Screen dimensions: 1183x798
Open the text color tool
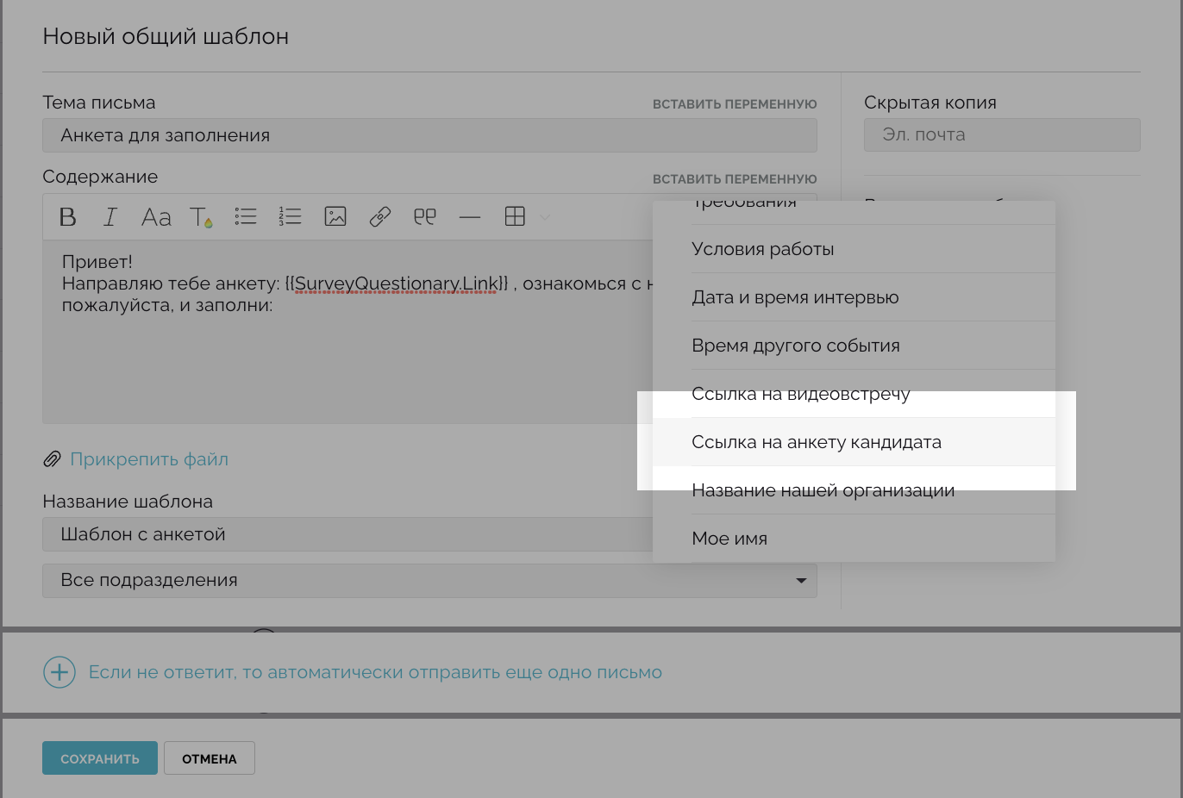click(201, 217)
